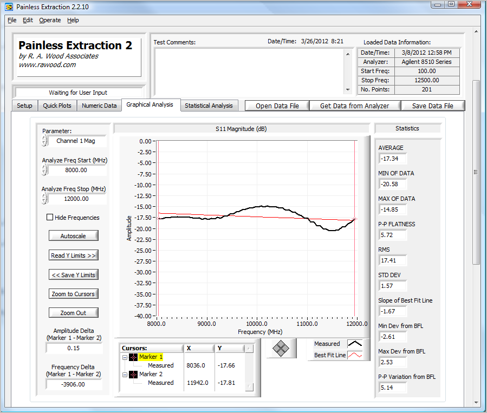
Task: Click the Best Fit Line legend sample
Action: click(x=355, y=355)
